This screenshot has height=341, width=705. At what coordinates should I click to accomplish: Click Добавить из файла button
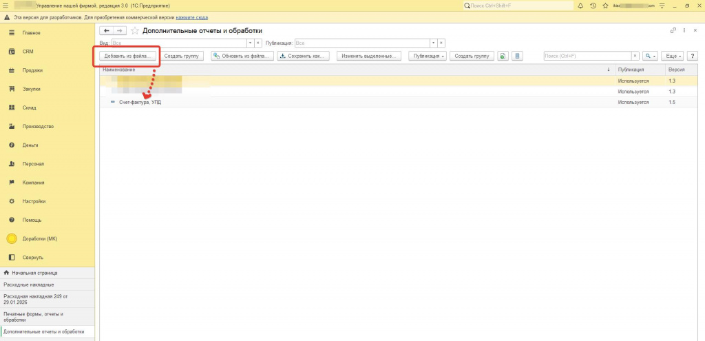(129, 56)
